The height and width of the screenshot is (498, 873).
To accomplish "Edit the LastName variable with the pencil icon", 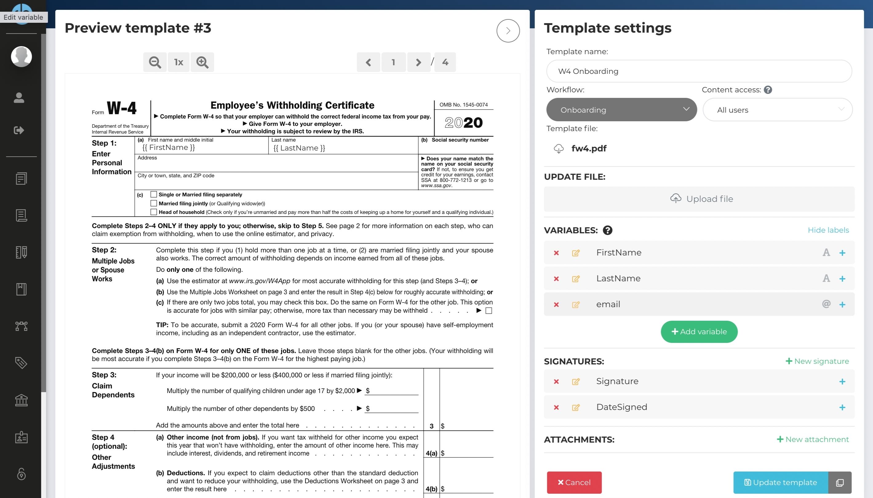I will click(576, 279).
